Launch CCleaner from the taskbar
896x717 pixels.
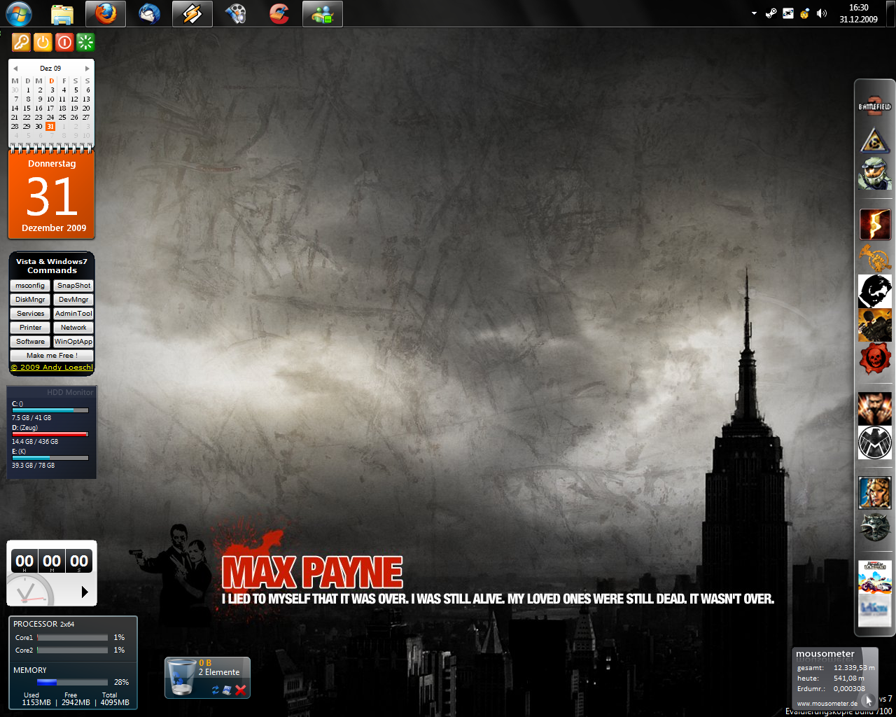[279, 13]
